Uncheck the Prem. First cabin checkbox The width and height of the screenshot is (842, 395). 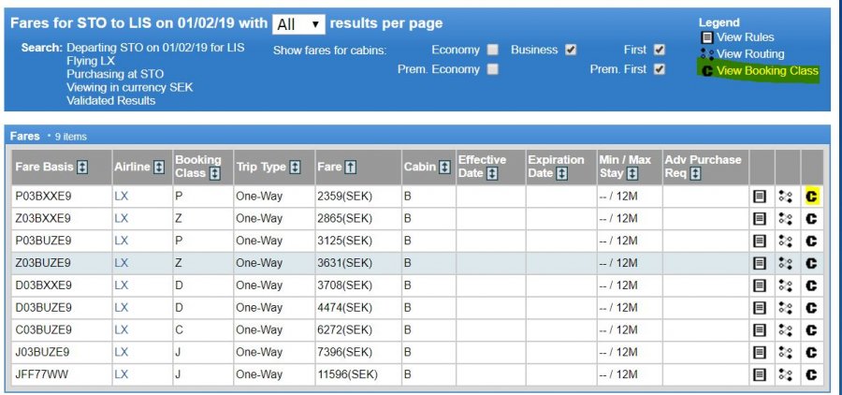click(x=660, y=69)
